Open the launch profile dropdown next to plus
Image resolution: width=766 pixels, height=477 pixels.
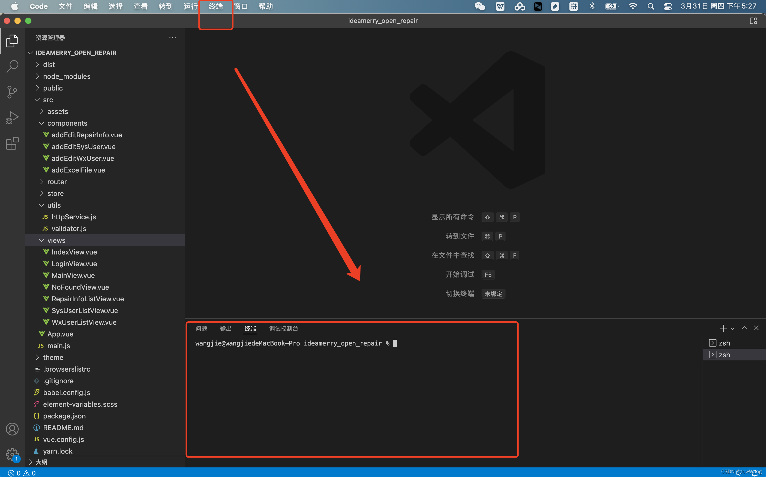point(732,328)
